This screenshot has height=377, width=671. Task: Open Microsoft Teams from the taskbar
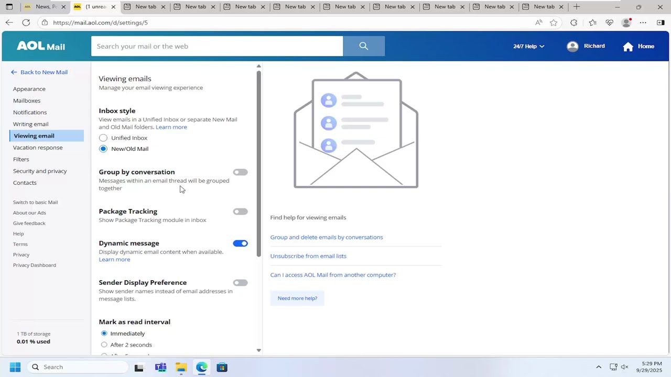(x=160, y=367)
